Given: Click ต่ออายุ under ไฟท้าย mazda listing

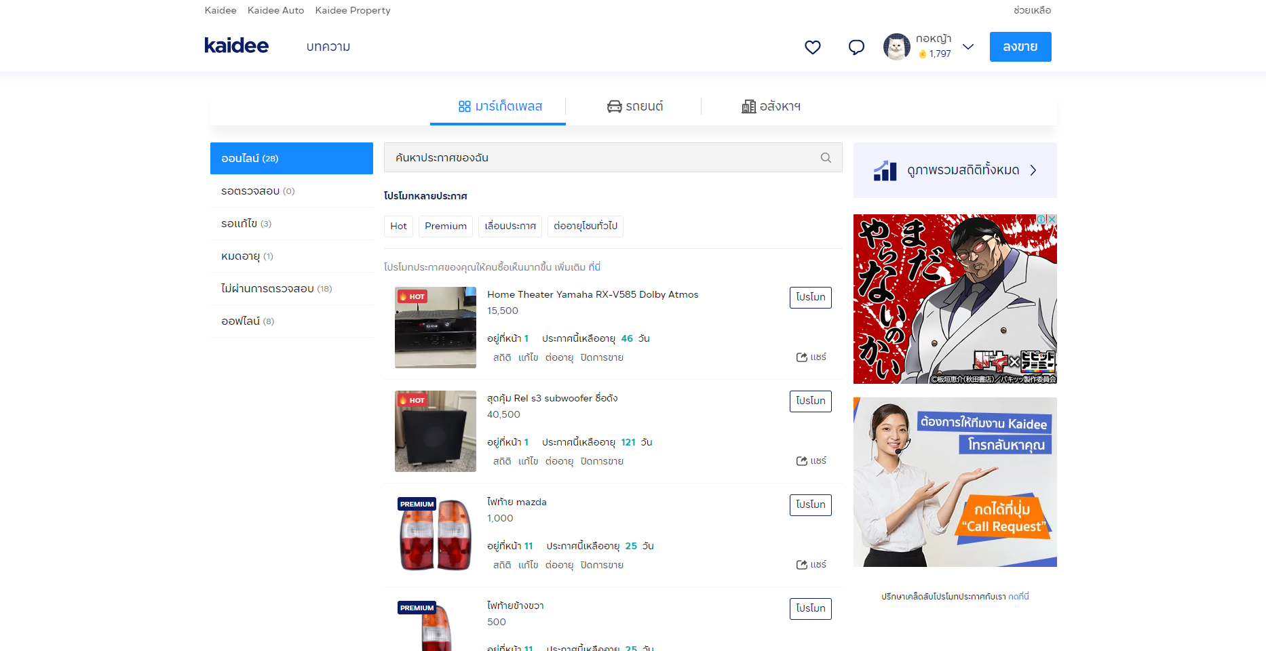Looking at the screenshot, I should (560, 565).
